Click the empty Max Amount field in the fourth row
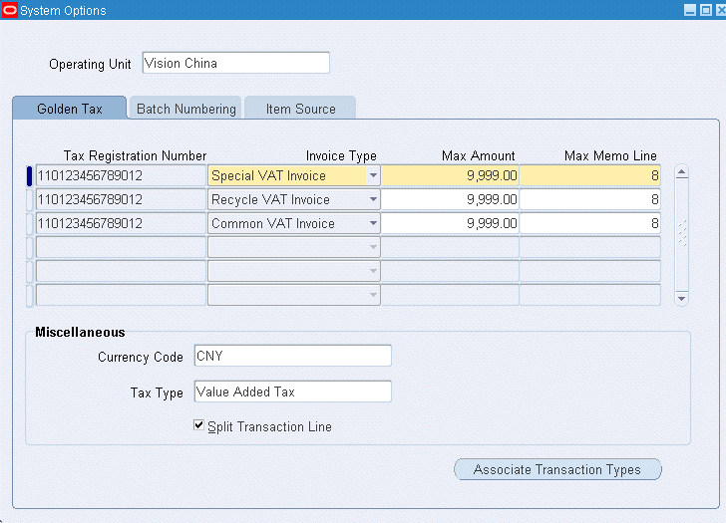 450,247
